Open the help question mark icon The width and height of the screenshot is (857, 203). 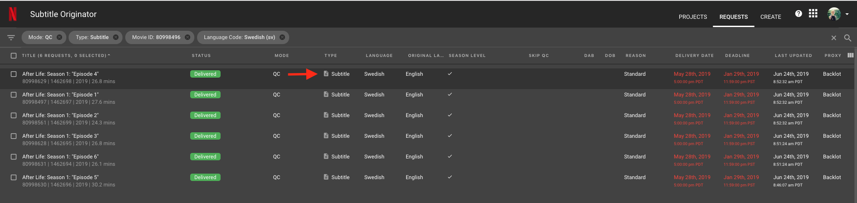pos(799,14)
